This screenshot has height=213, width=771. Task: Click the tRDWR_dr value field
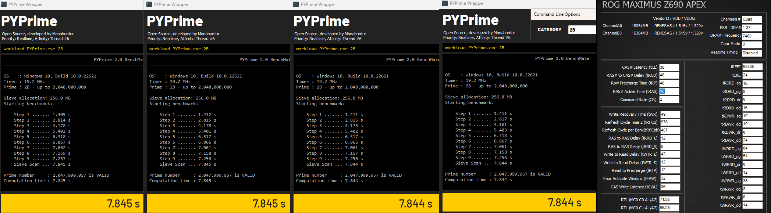752,132
